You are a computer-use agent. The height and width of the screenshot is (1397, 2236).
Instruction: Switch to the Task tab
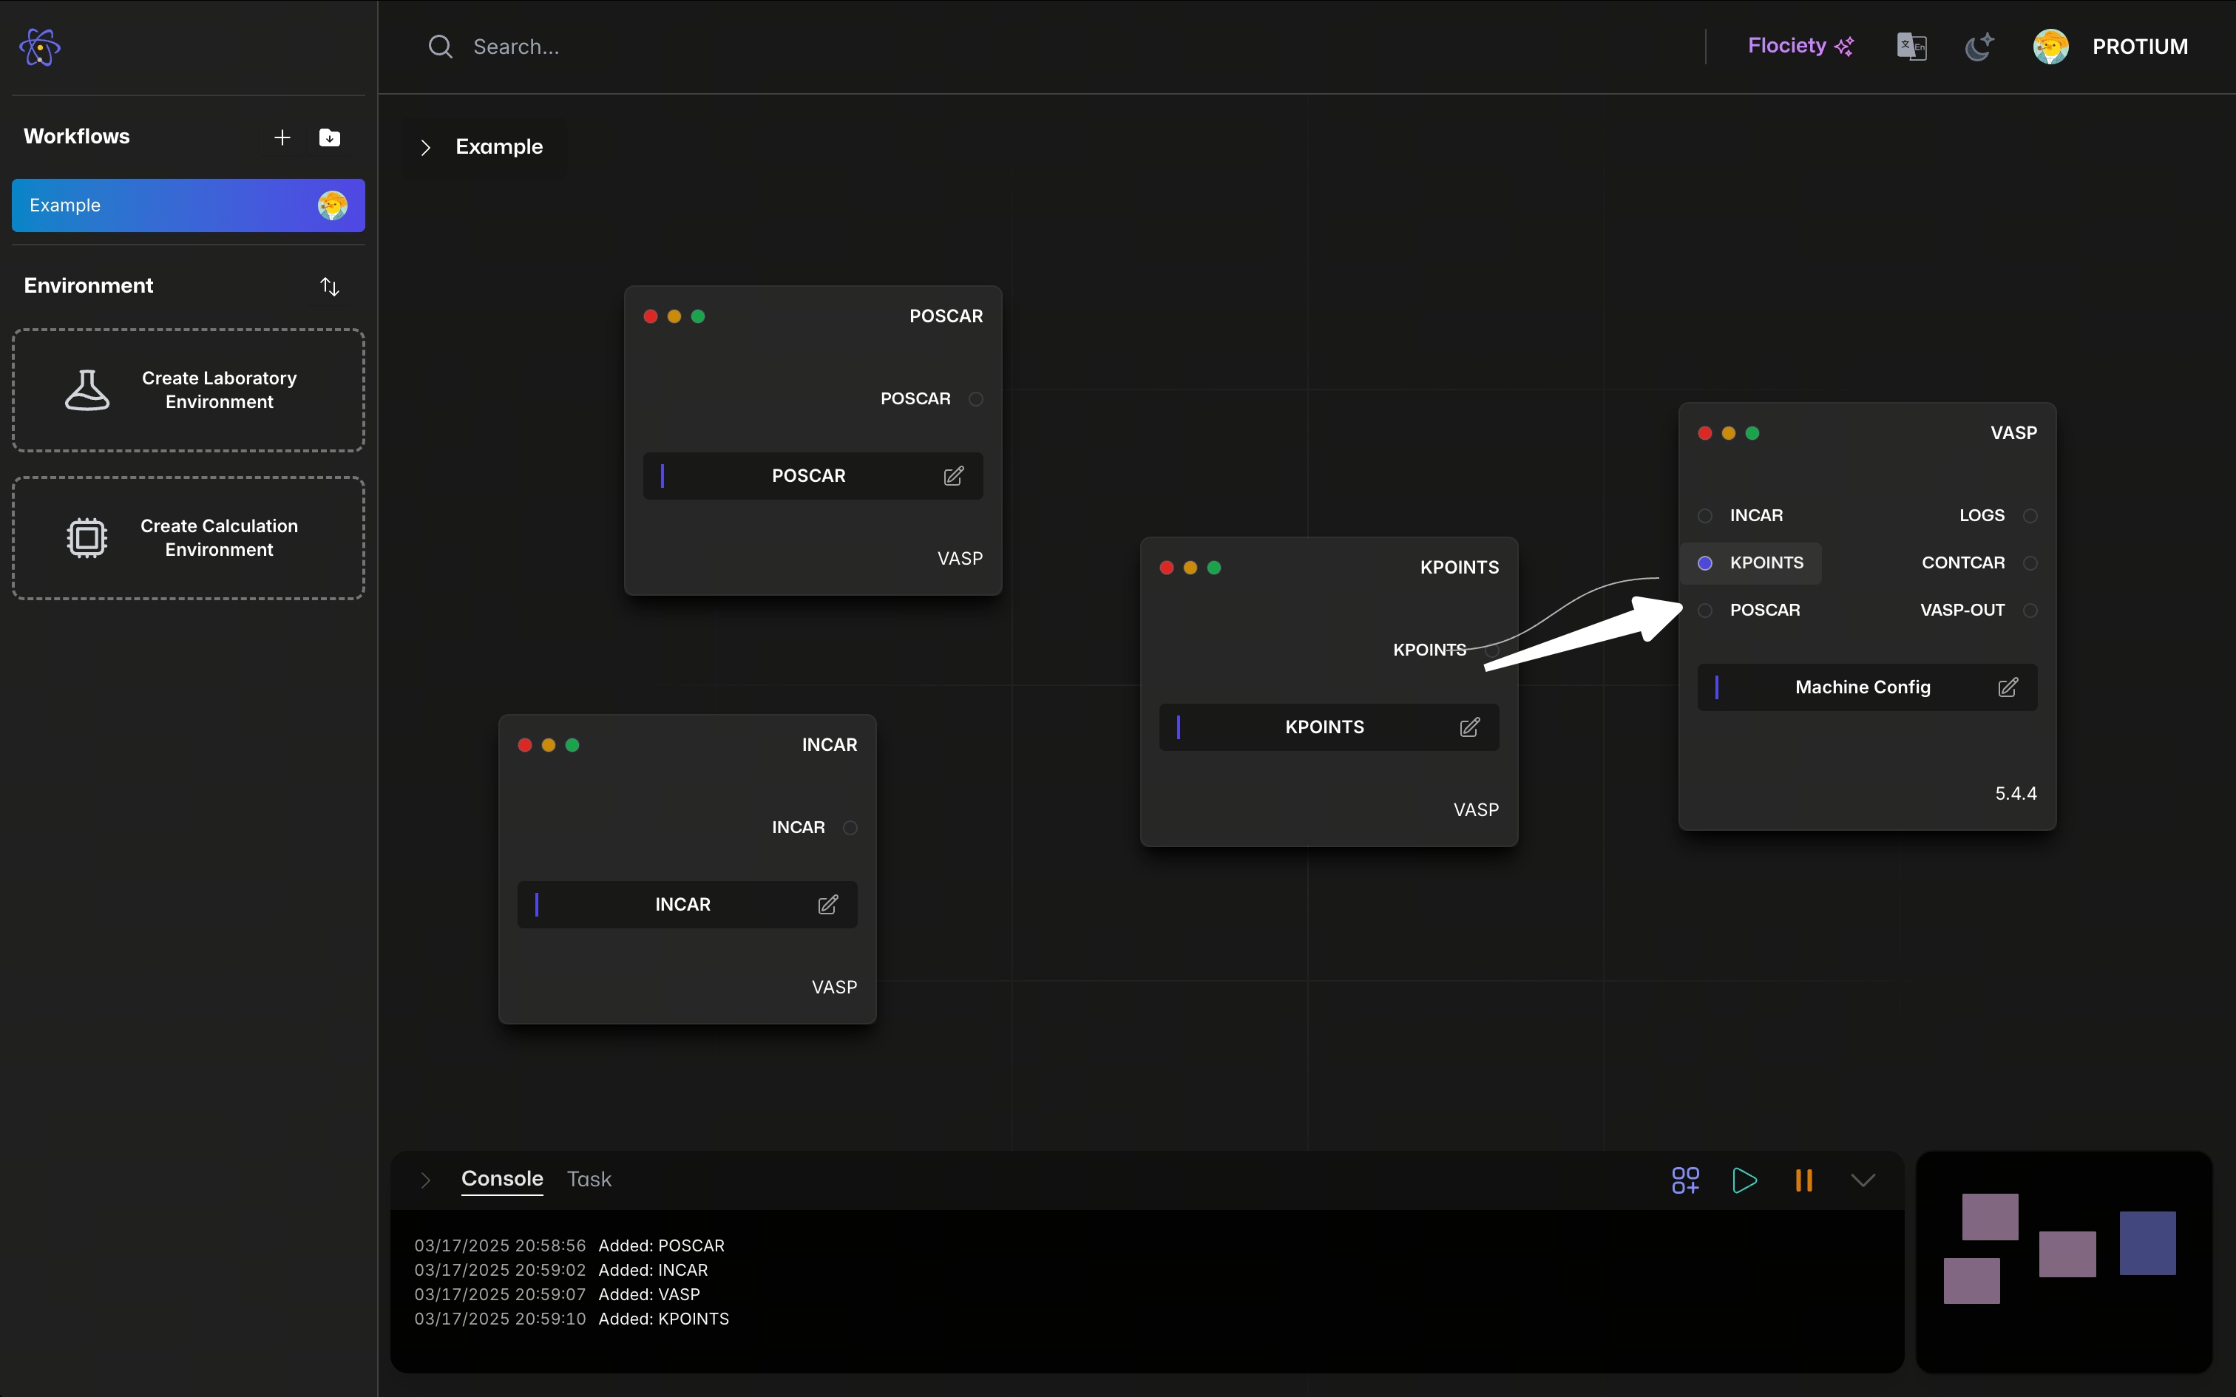589,1179
